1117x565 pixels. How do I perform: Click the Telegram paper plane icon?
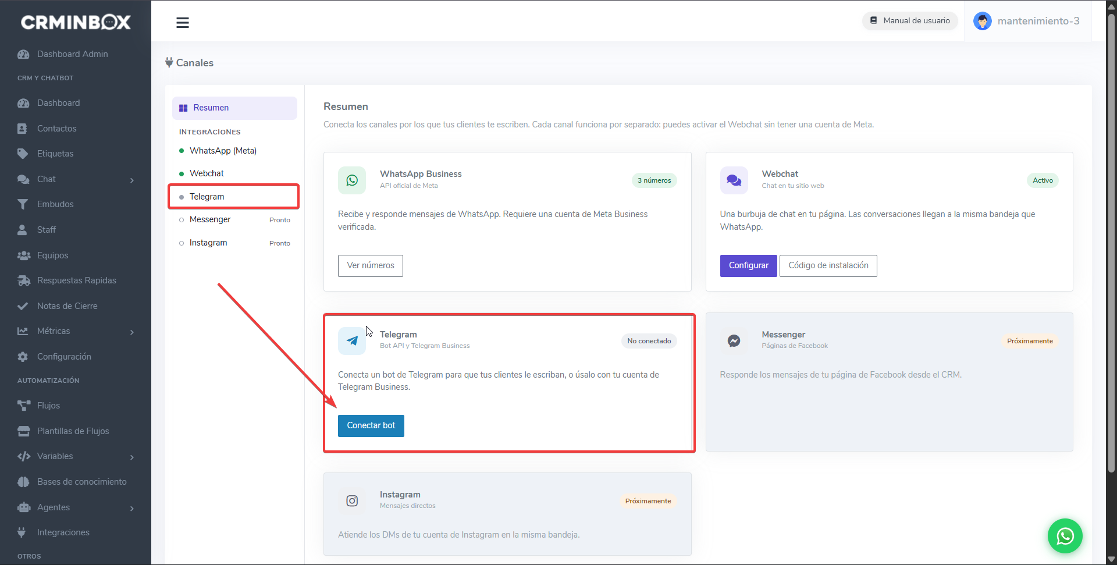(x=352, y=341)
